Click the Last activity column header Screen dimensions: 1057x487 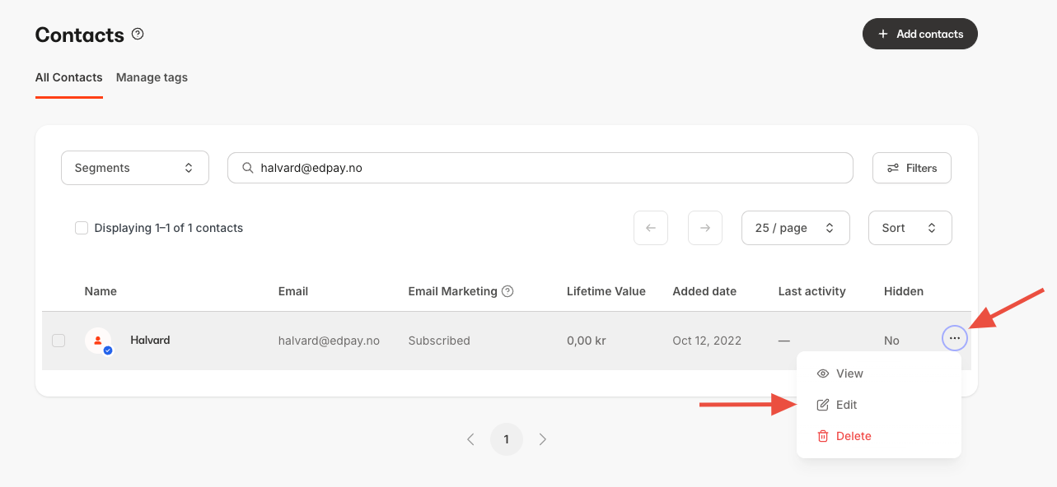click(x=811, y=291)
